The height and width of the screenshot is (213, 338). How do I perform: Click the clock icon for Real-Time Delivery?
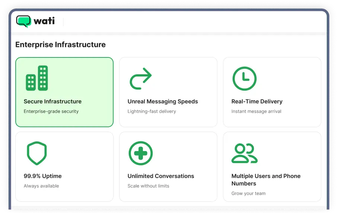click(x=244, y=79)
